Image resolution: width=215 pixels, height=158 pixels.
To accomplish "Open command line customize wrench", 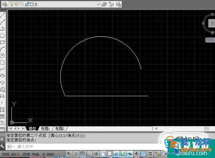I will coord(2,146).
